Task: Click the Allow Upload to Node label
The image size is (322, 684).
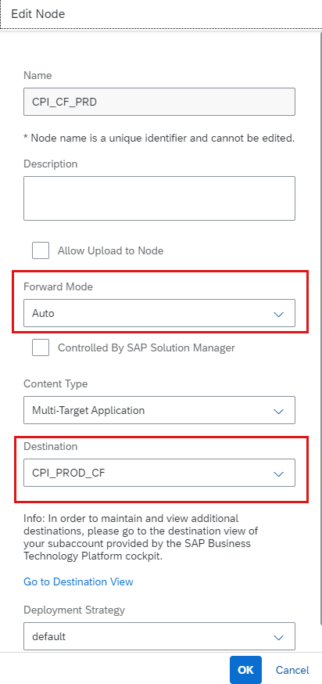Action: point(111,251)
